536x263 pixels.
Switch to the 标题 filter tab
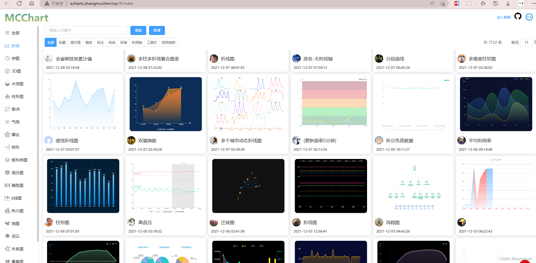pos(62,42)
